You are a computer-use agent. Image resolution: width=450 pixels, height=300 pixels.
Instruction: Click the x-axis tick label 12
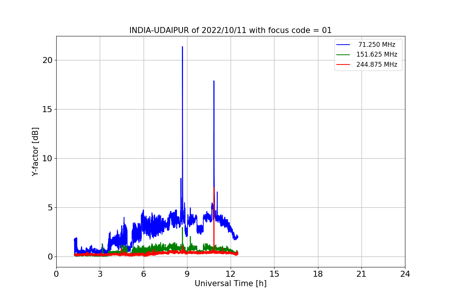click(x=231, y=274)
